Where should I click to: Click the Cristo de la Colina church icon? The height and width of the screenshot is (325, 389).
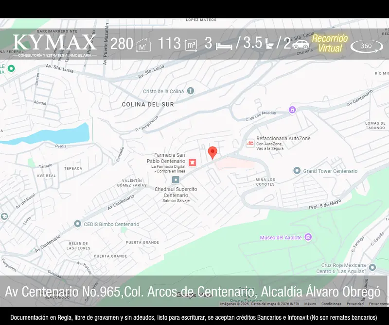coord(190,91)
